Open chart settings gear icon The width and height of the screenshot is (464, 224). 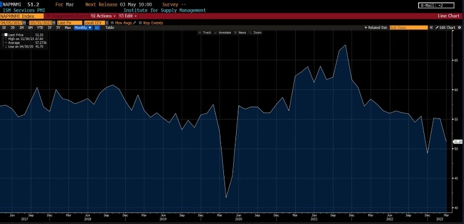point(459,27)
